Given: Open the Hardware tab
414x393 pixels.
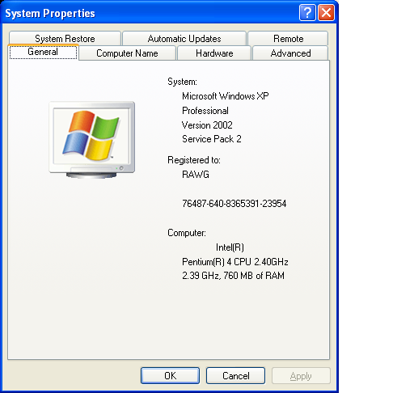Looking at the screenshot, I should click(x=214, y=53).
